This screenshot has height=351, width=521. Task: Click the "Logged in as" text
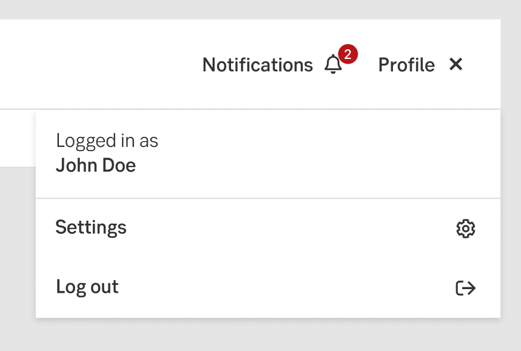pos(107,141)
